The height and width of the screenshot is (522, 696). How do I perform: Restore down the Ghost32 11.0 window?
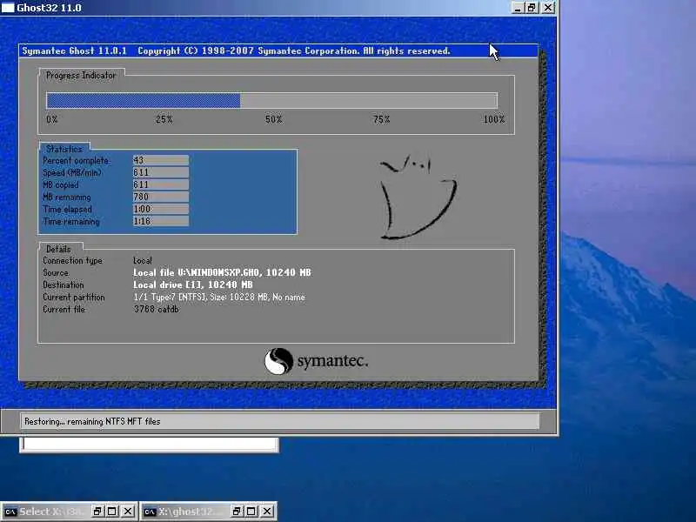[532, 7]
